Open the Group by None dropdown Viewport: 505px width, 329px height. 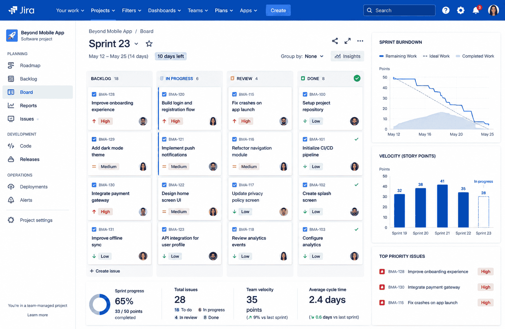(314, 56)
